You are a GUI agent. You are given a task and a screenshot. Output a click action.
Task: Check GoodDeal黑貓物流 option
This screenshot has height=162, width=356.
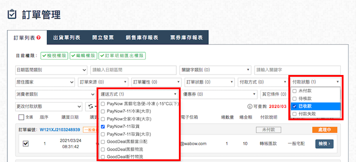click(103, 149)
